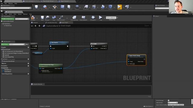Click the My Blueprint search field
Viewport: 193px width, 108px height.
click(x=17, y=44)
